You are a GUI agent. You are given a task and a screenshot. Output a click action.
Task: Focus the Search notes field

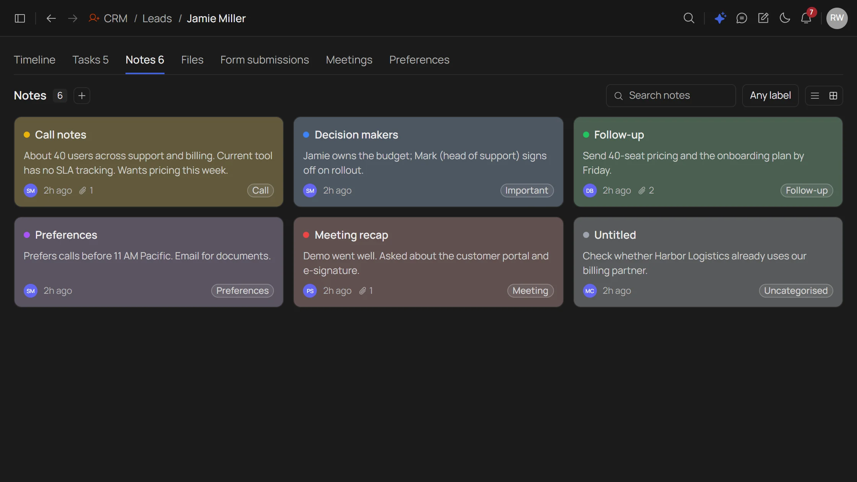pyautogui.click(x=671, y=96)
